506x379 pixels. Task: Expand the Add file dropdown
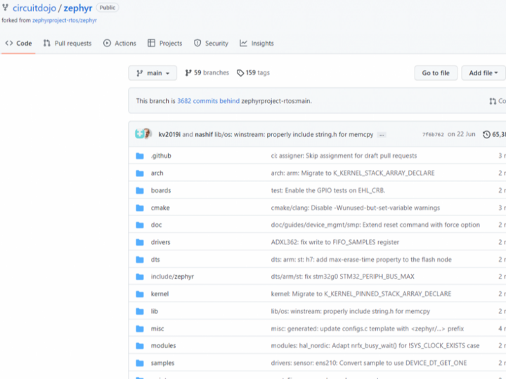(x=484, y=73)
